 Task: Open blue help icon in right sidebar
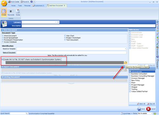click(157, 57)
